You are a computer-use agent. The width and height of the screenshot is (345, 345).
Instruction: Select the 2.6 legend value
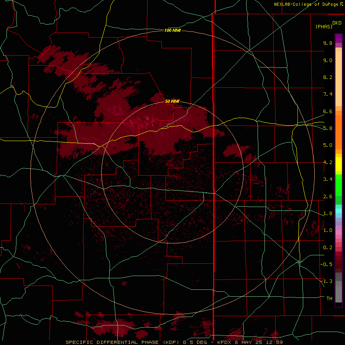pyautogui.click(x=328, y=197)
